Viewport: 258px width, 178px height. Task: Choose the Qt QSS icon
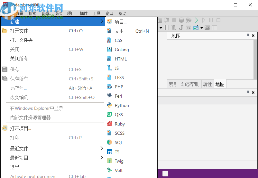click(109, 114)
